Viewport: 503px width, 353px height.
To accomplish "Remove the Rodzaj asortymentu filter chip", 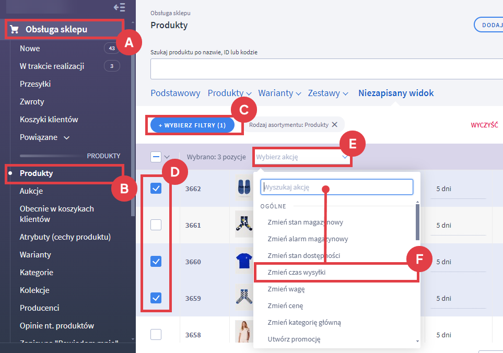I will point(335,125).
